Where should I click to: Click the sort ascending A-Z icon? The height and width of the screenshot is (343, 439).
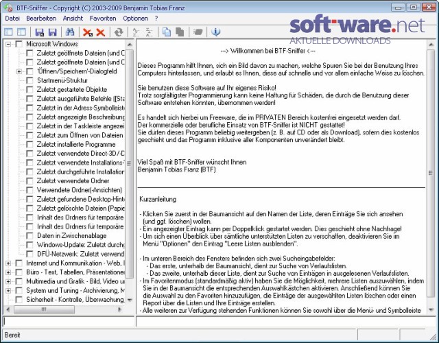pos(136,32)
